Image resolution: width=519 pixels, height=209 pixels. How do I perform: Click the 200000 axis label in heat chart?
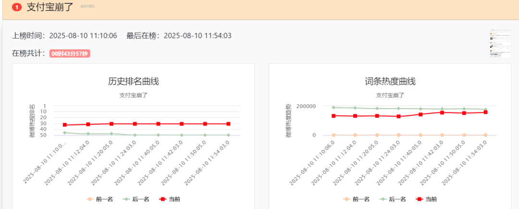(x=306, y=106)
